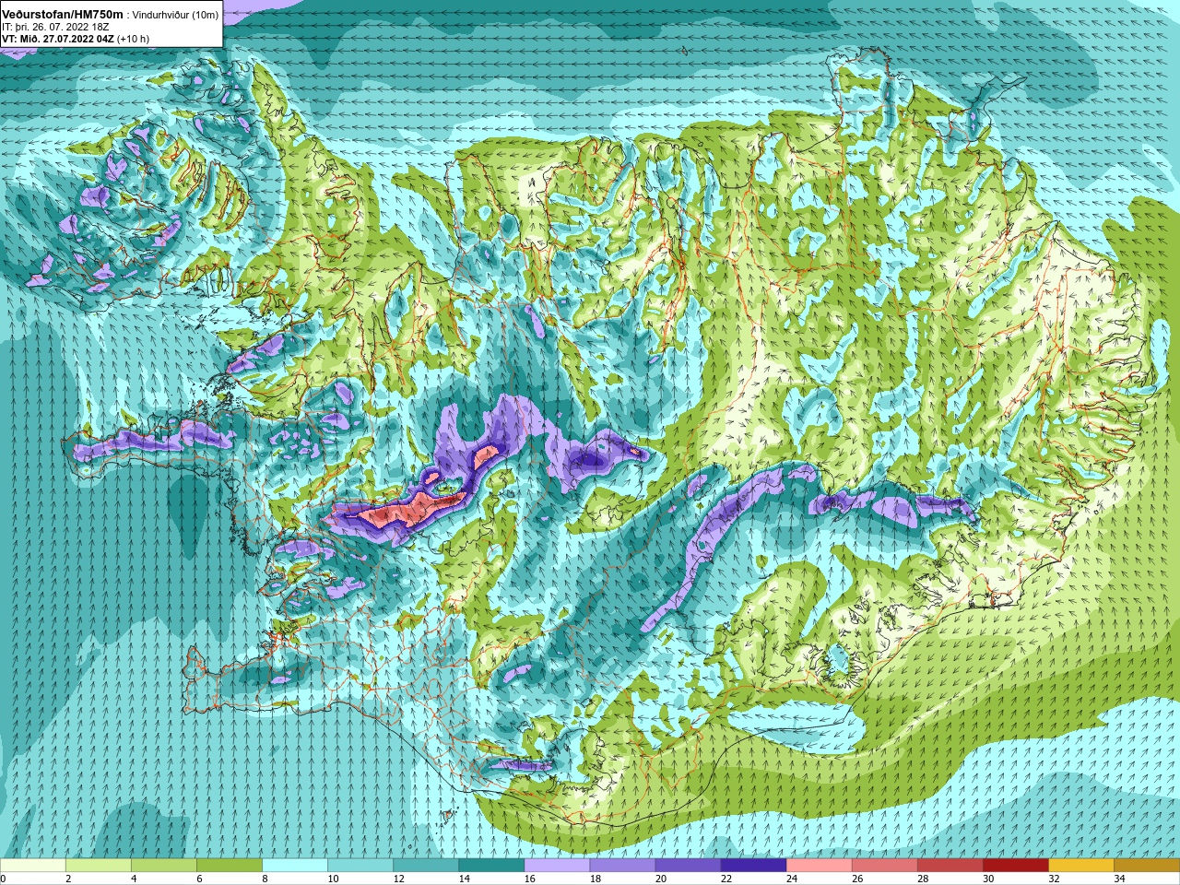Click the 0–2 pale yellow legend swatch

pos(33,866)
